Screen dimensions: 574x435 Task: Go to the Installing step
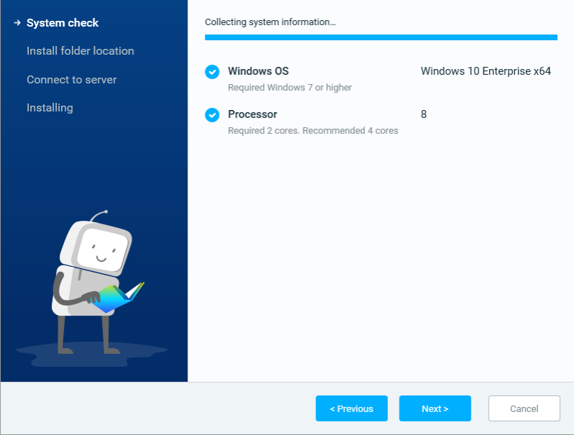[50, 108]
